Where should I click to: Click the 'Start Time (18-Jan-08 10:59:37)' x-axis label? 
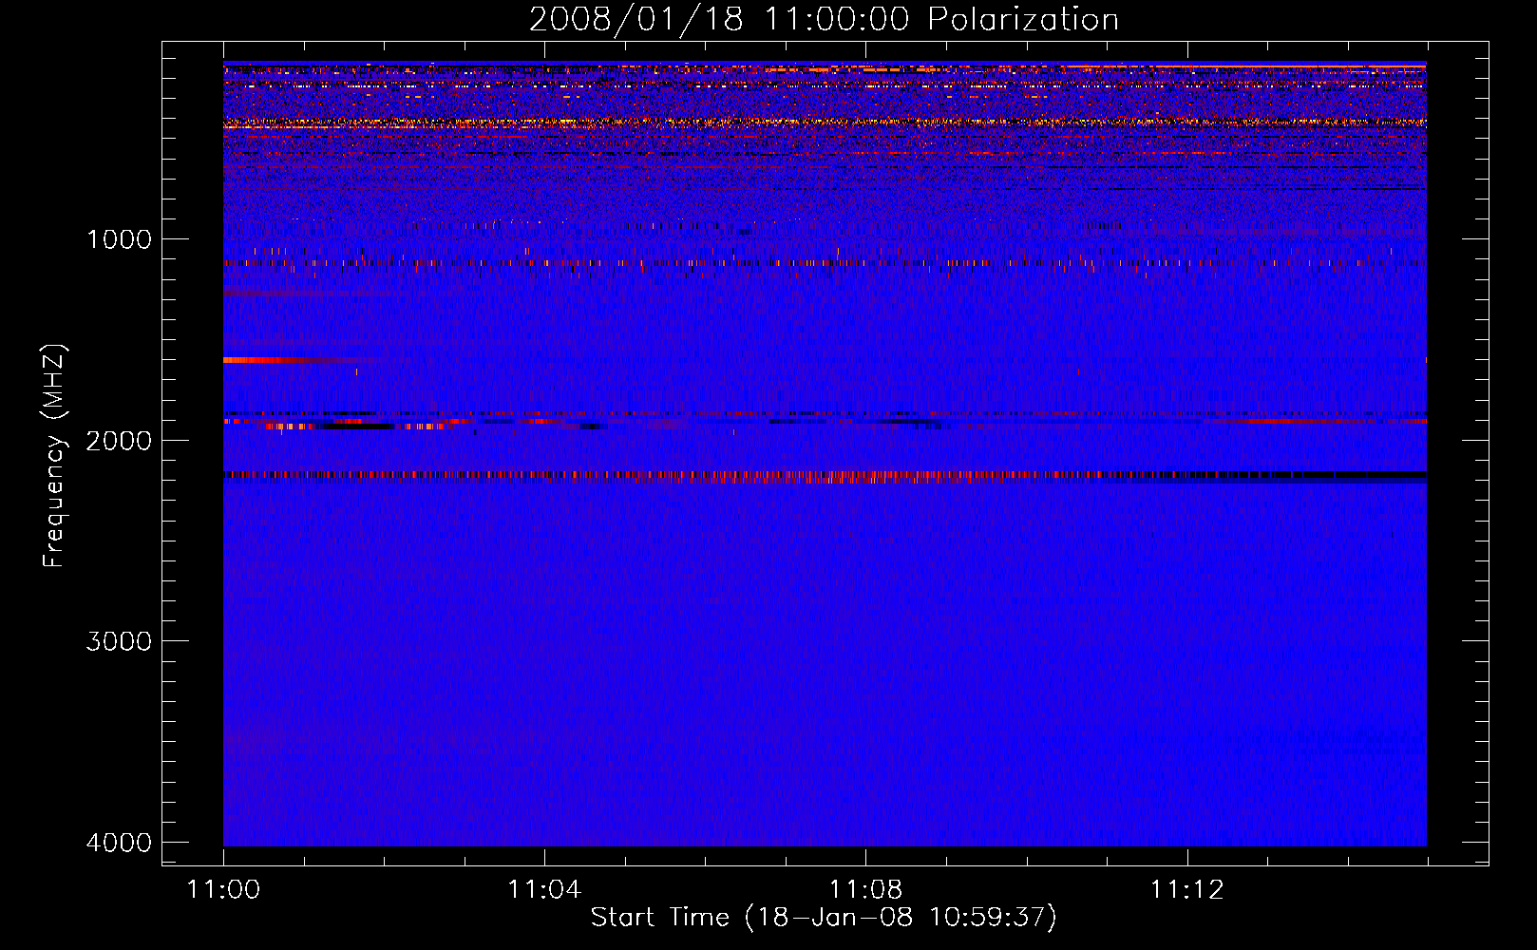click(x=824, y=917)
